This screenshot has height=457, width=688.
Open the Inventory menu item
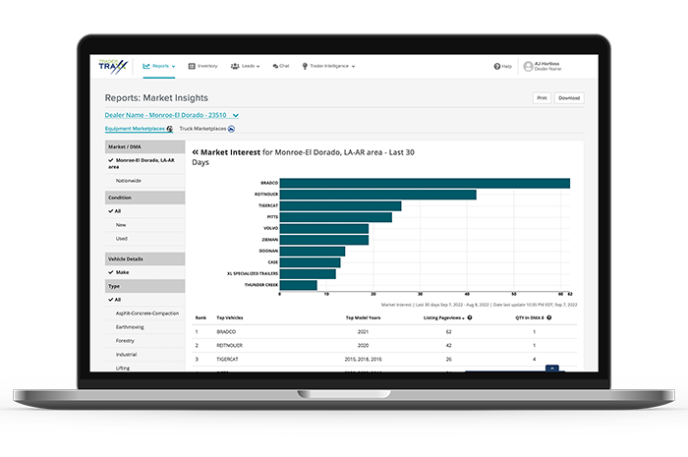click(202, 66)
